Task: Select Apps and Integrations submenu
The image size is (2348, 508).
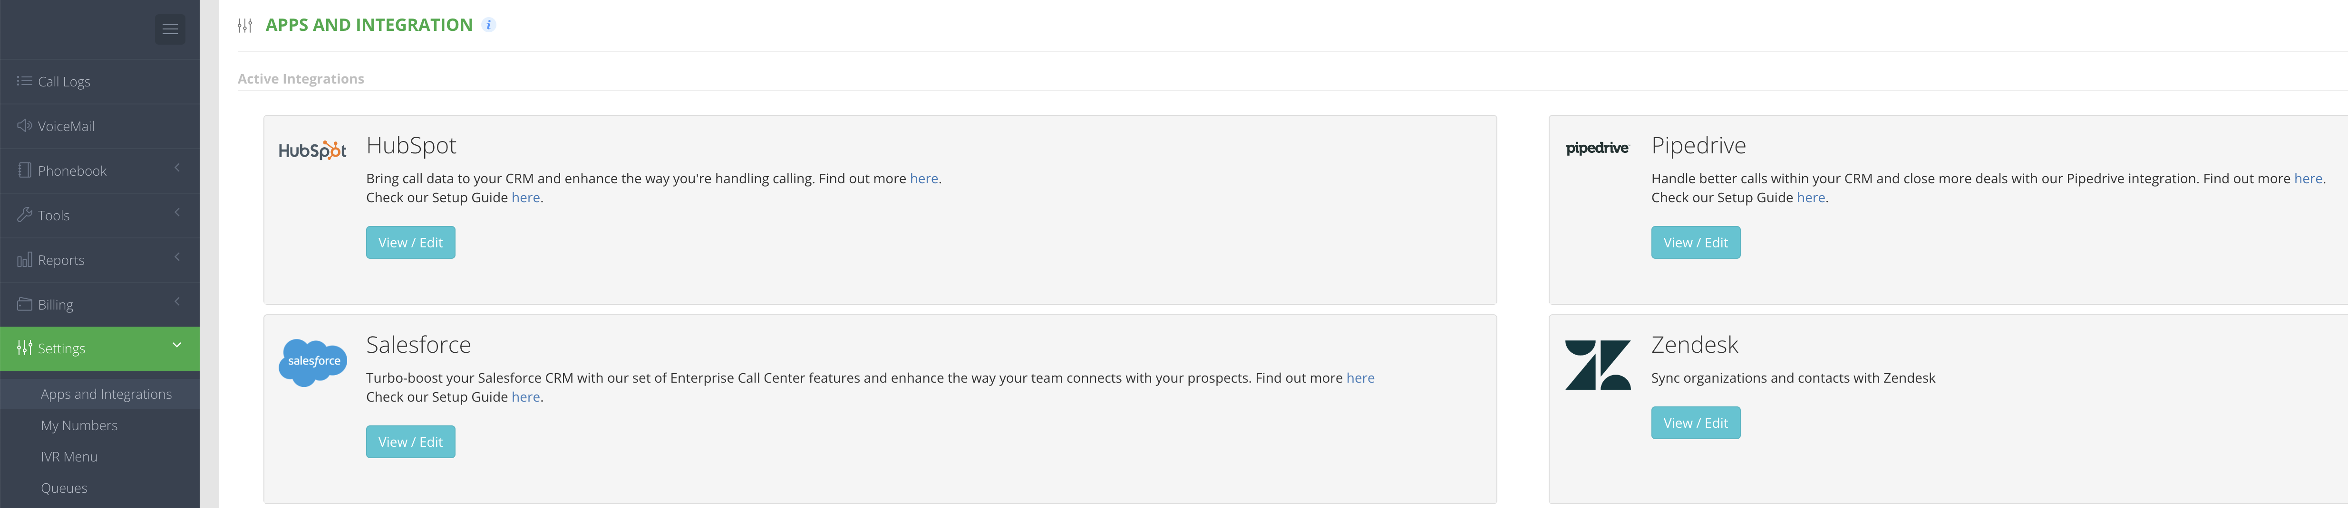Action: click(x=99, y=394)
